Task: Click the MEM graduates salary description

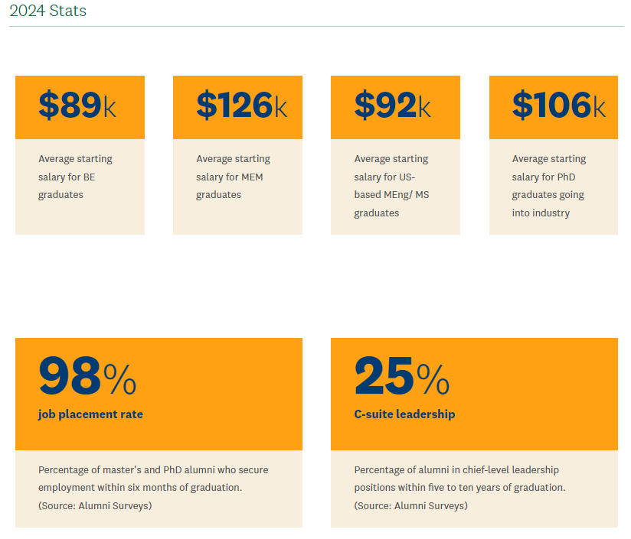Action: click(x=233, y=177)
